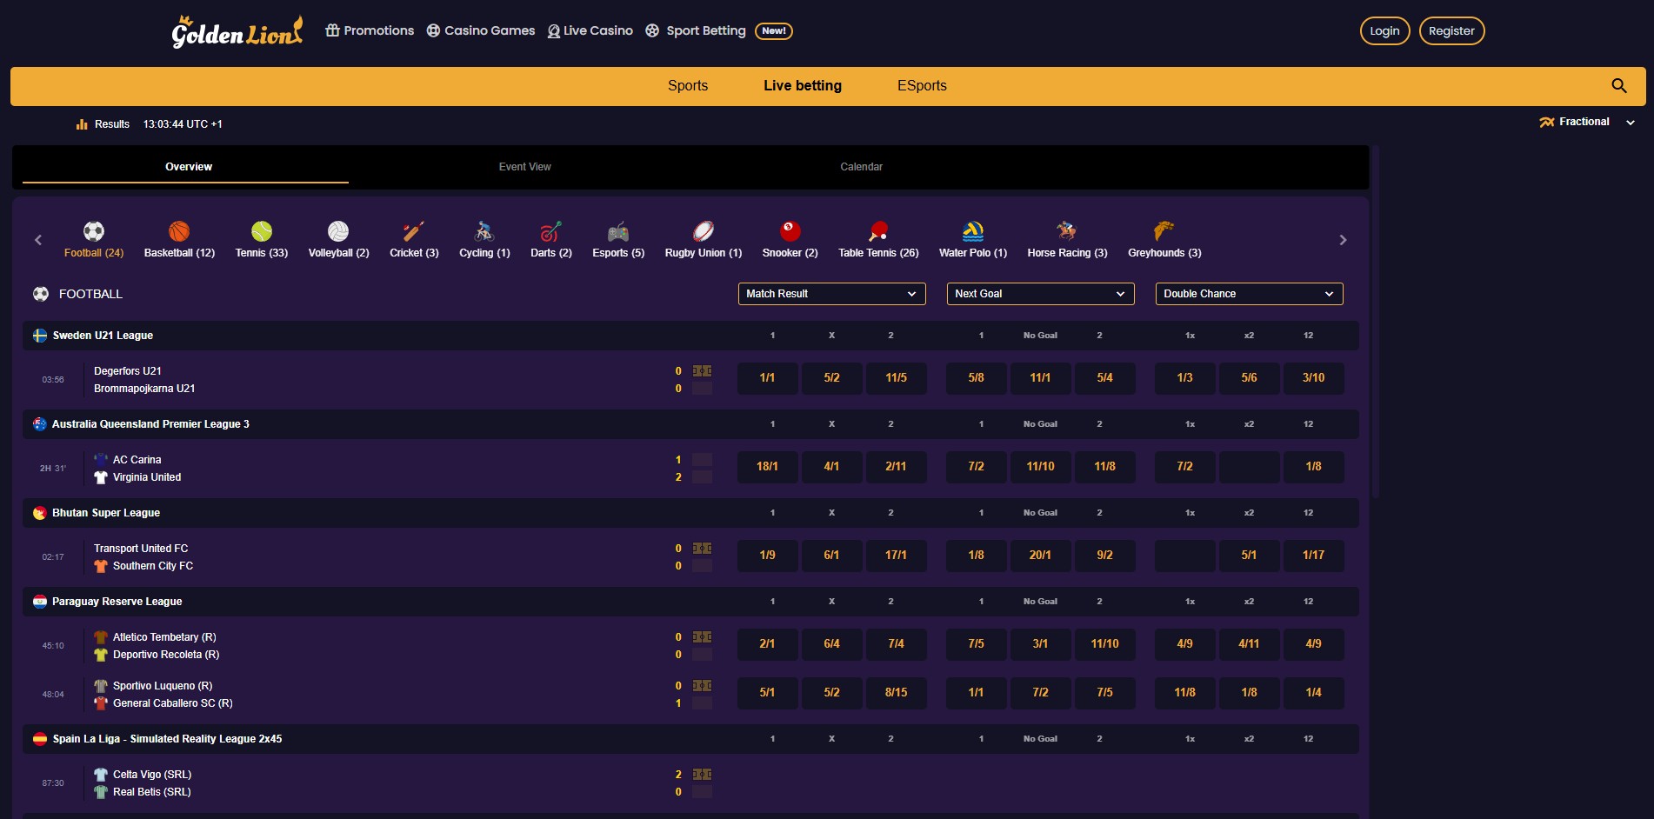Click the Register button
This screenshot has width=1654, height=819.
[x=1451, y=30]
